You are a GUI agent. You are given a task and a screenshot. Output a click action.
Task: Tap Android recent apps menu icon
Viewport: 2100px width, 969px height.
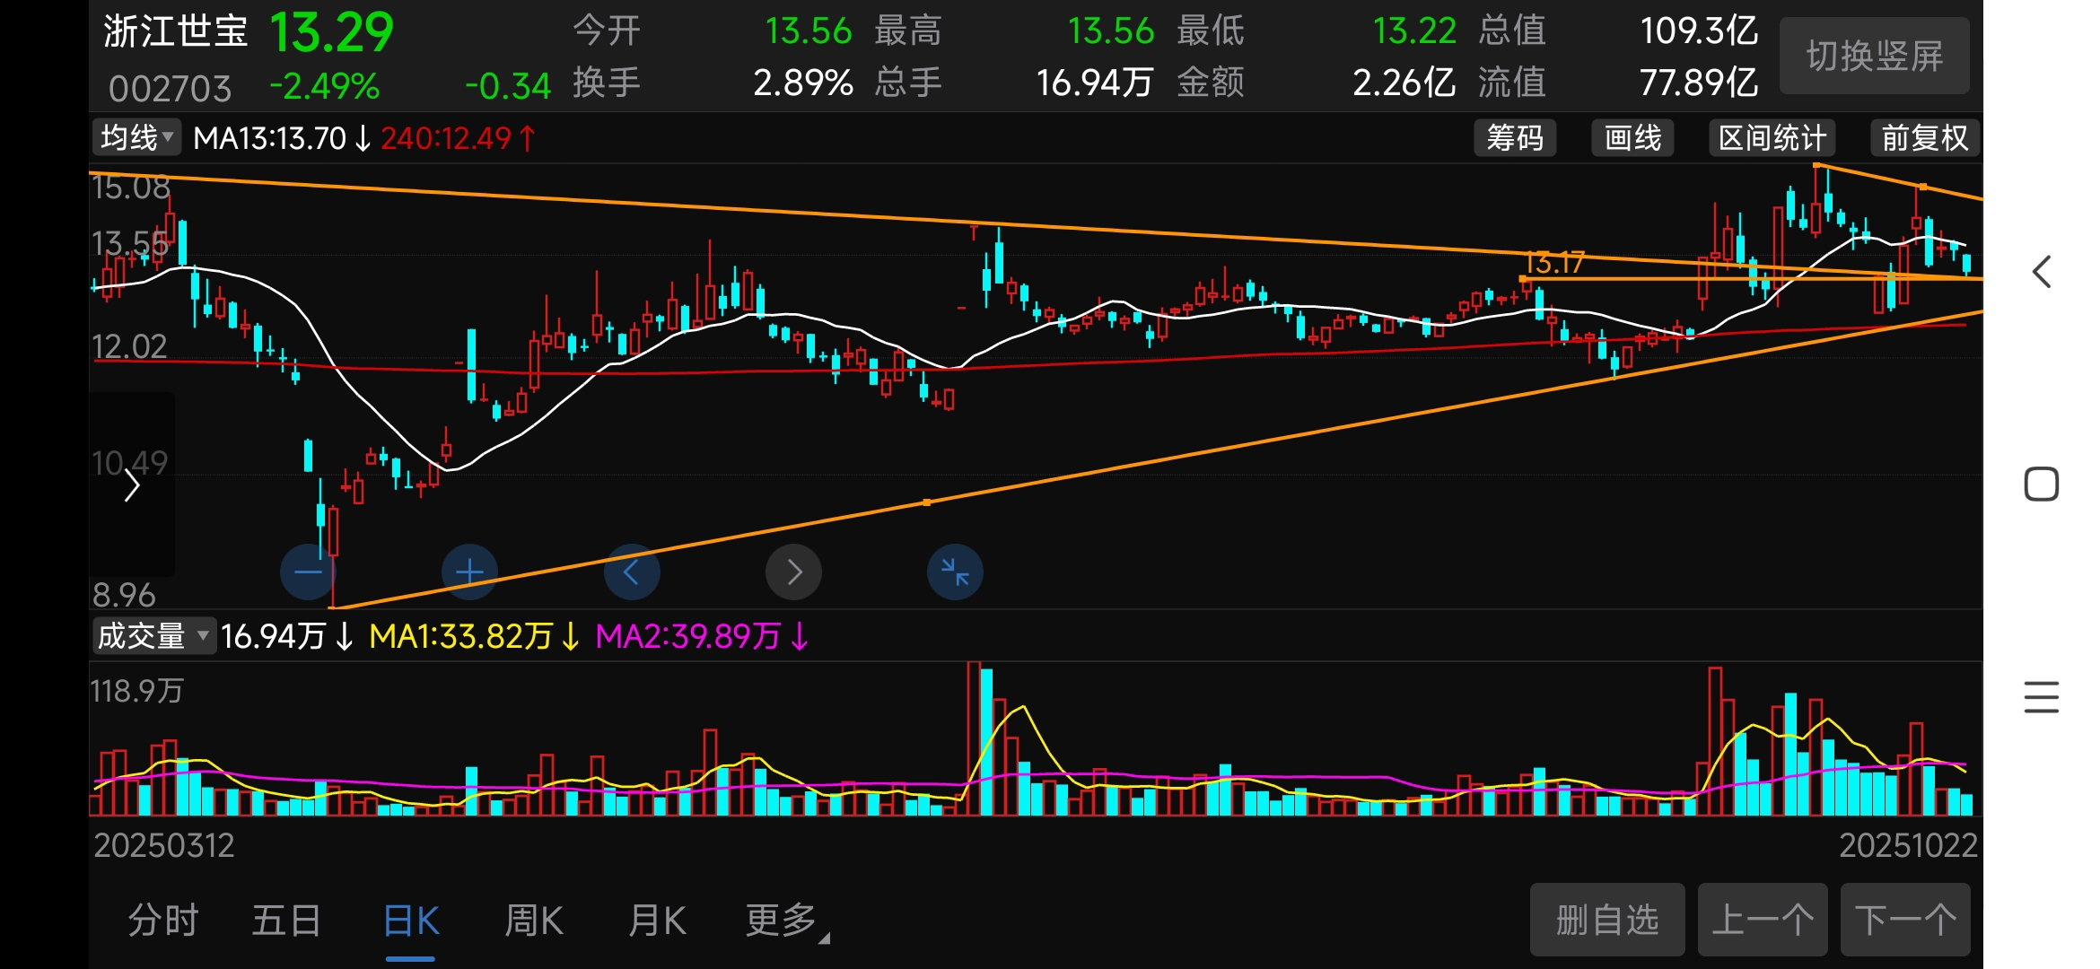click(x=2042, y=697)
